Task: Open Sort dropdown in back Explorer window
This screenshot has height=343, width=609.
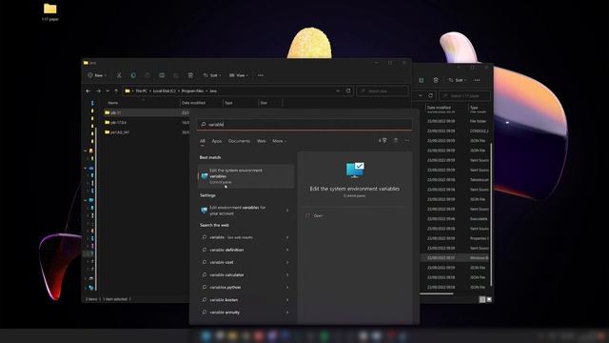Action: [x=457, y=80]
